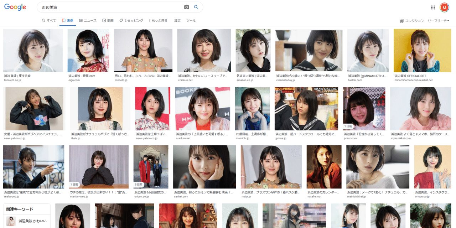Open the mainichikirei.jp image result
456x228 pixels.
[x=378, y=167]
